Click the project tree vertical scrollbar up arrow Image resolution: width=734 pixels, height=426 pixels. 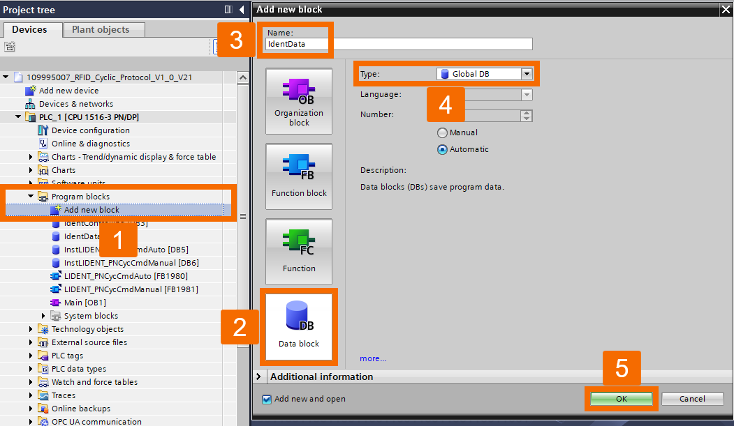242,77
